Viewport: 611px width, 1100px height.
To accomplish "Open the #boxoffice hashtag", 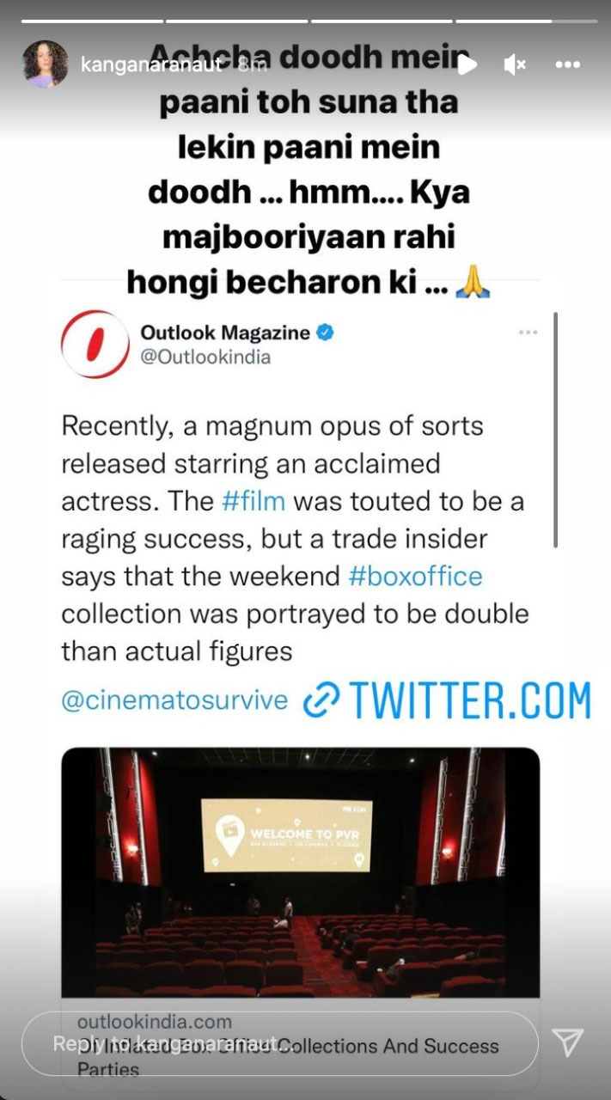I will 415,576.
